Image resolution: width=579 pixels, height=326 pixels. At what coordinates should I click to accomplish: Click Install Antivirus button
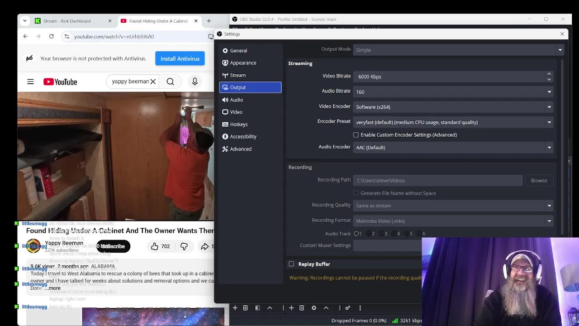(180, 58)
